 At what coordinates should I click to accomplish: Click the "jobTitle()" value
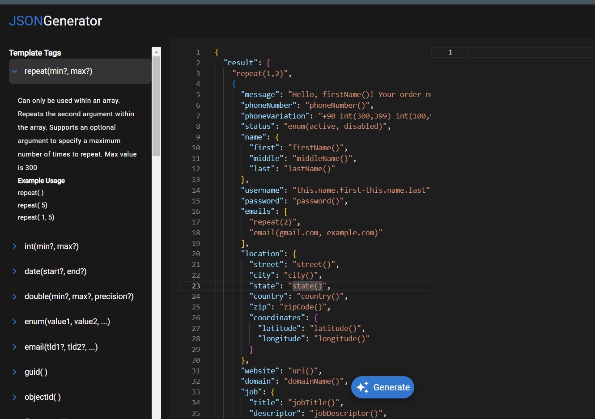click(x=314, y=403)
